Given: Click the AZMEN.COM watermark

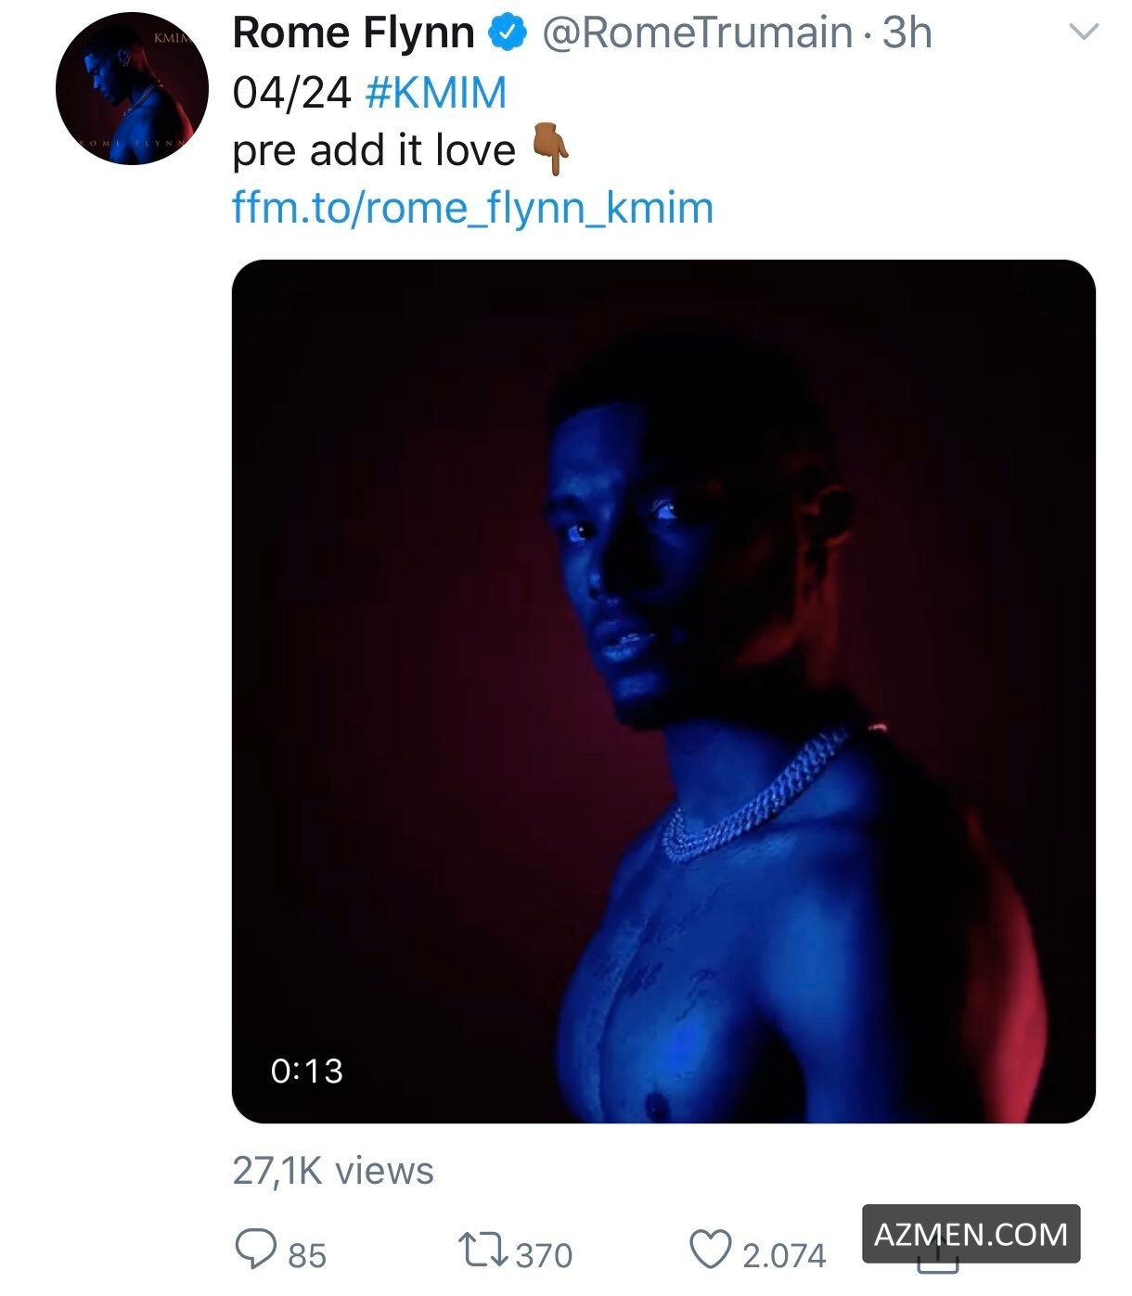Looking at the screenshot, I should [971, 1234].
